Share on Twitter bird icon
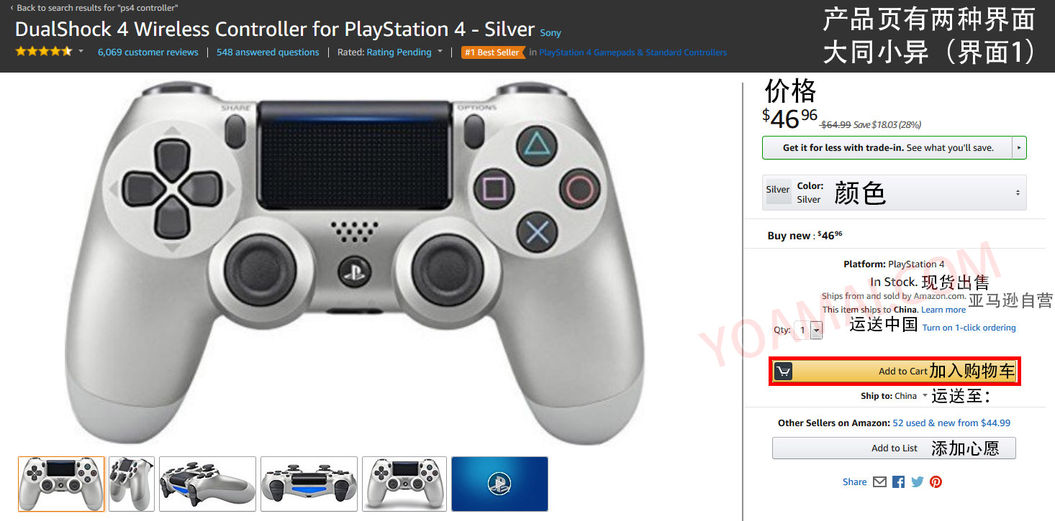This screenshot has height=521, width=1055. pos(917,482)
